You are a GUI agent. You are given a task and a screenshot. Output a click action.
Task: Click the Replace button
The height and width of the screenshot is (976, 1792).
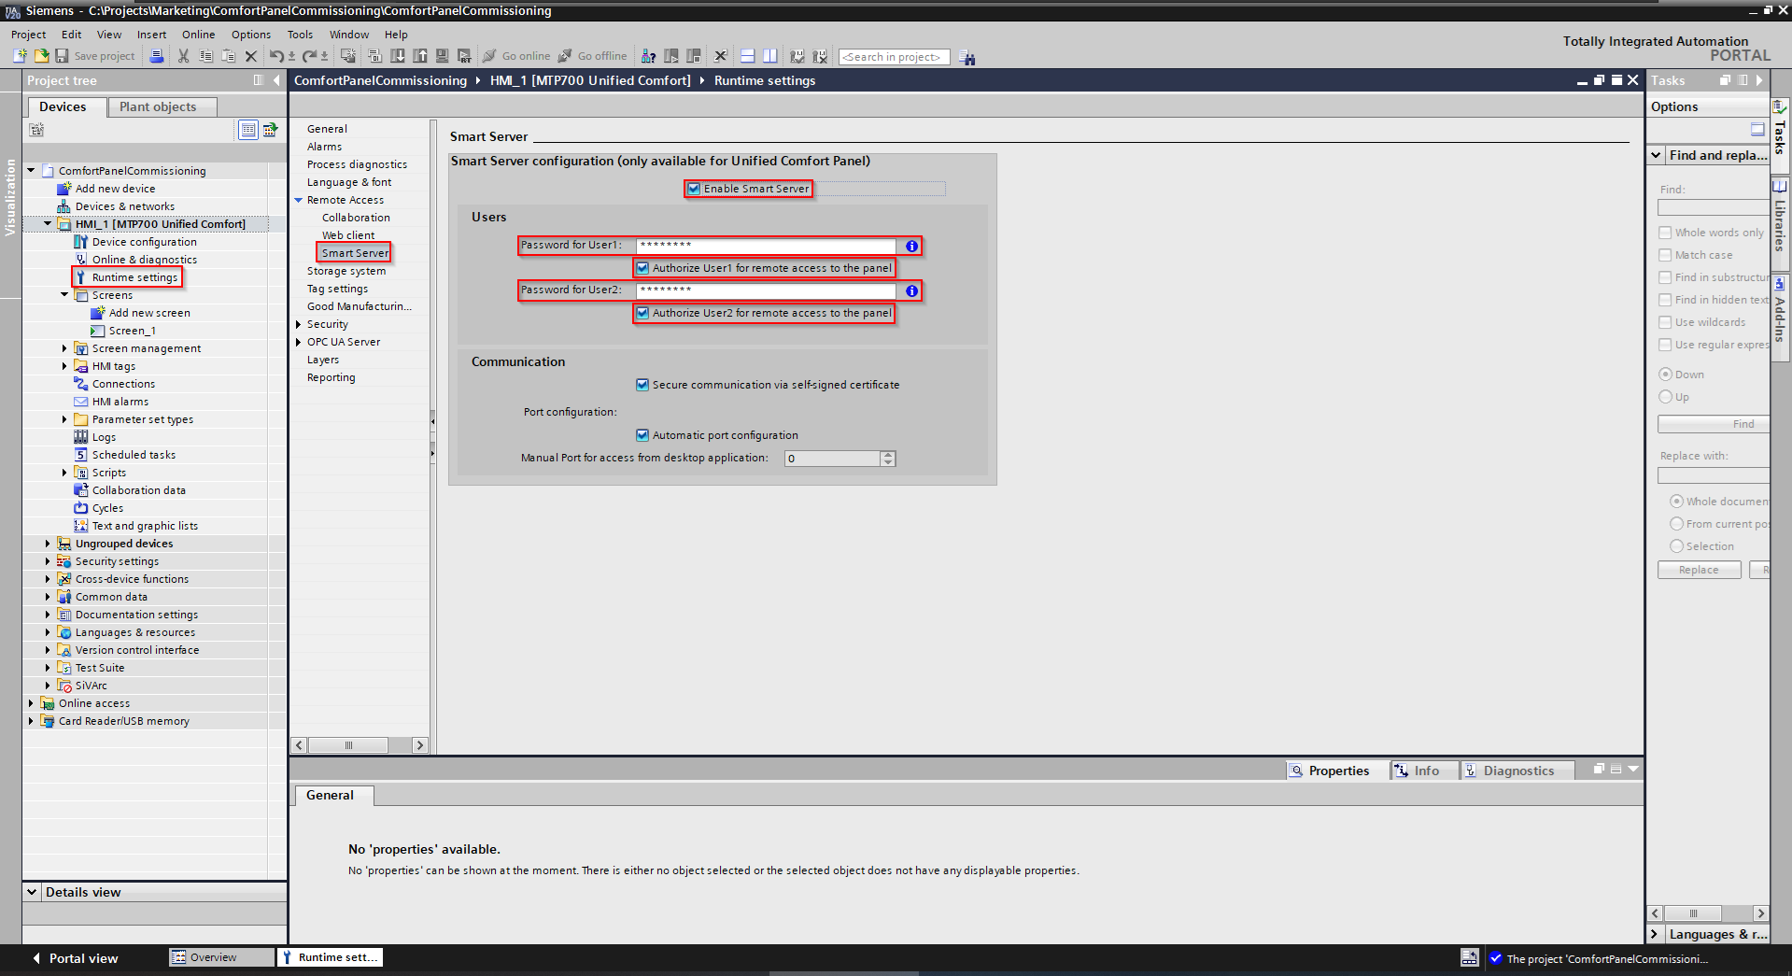coord(1699,570)
